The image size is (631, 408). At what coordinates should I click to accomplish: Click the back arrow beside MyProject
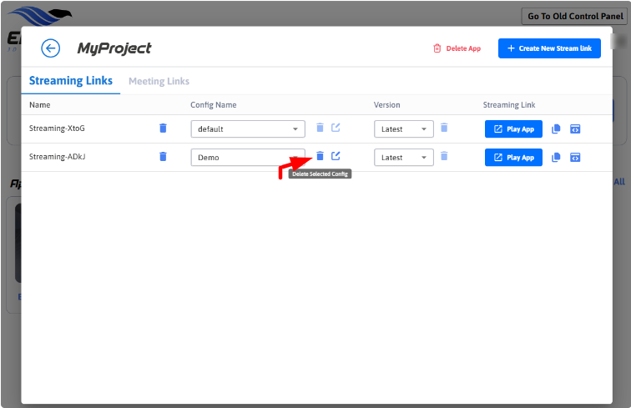50,48
